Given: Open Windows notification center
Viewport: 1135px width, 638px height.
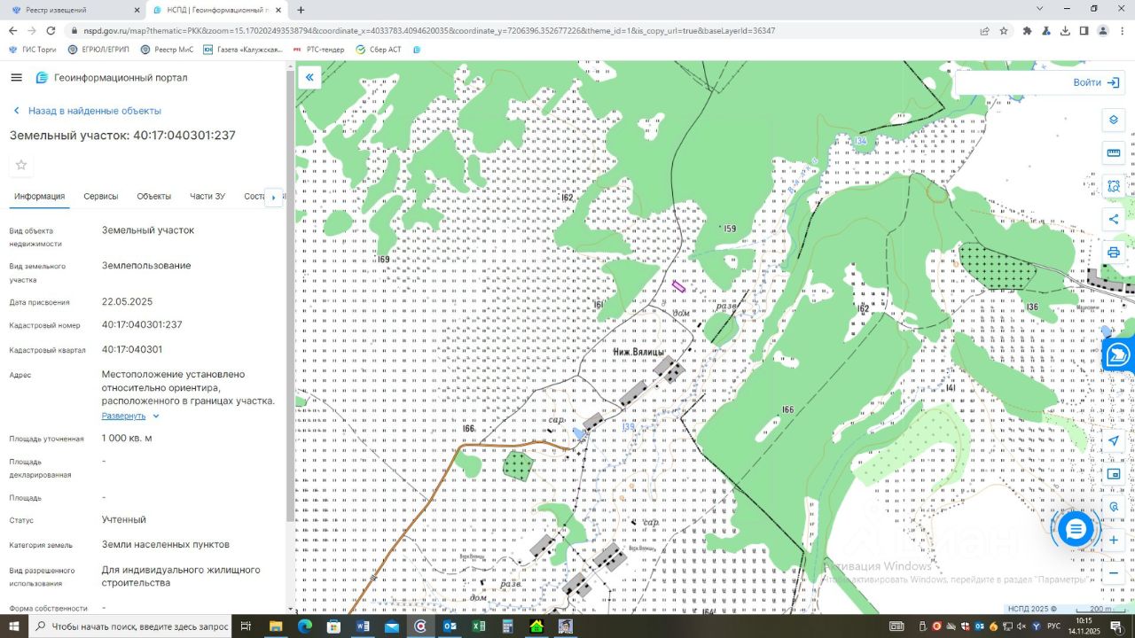Looking at the screenshot, I should point(1117,626).
